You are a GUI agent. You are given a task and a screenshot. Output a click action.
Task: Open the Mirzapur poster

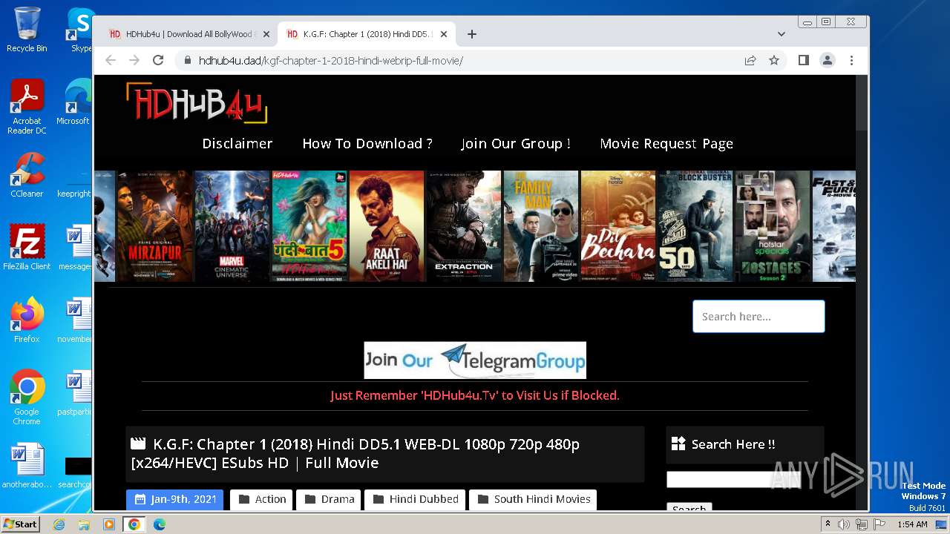[x=154, y=226]
